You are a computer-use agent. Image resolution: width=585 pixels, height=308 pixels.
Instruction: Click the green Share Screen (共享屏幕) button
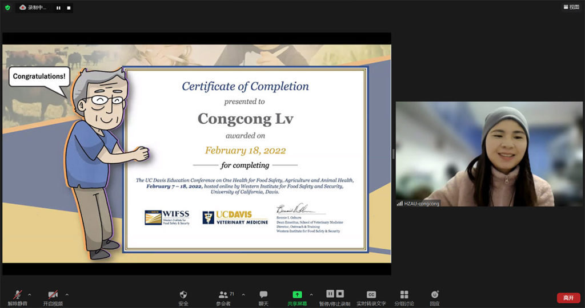click(x=297, y=297)
